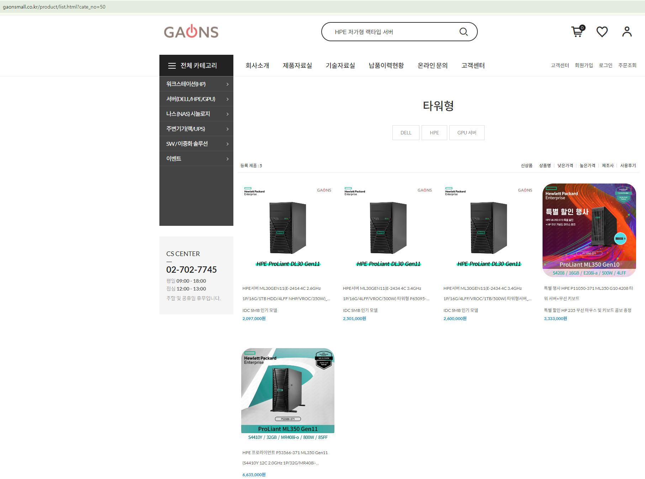Filter by GPU 서버 subcategory button
The image size is (645, 479).
(467, 133)
